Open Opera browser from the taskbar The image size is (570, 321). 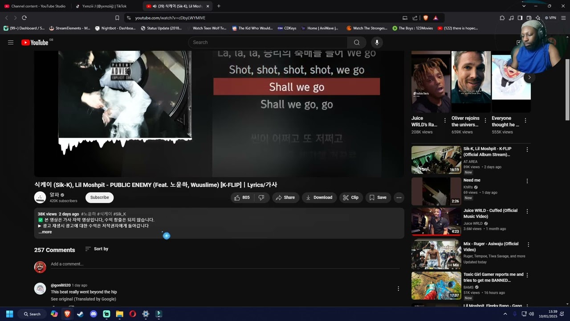(x=132, y=314)
